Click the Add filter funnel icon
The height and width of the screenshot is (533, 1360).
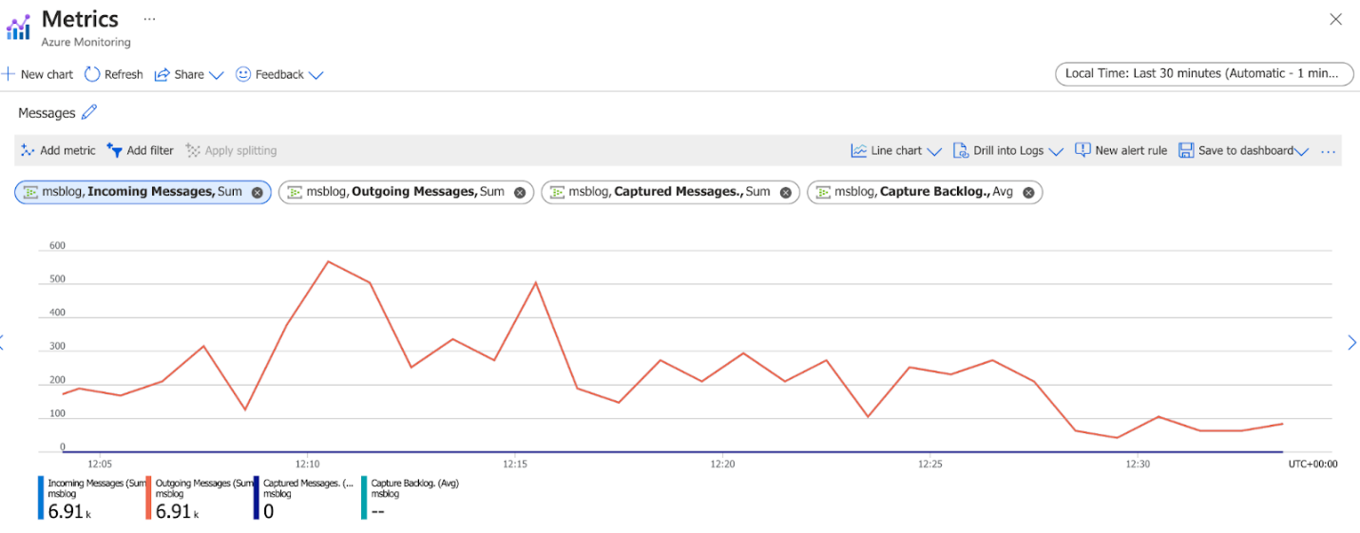(114, 150)
